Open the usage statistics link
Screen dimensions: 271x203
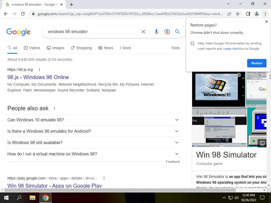[233, 49]
